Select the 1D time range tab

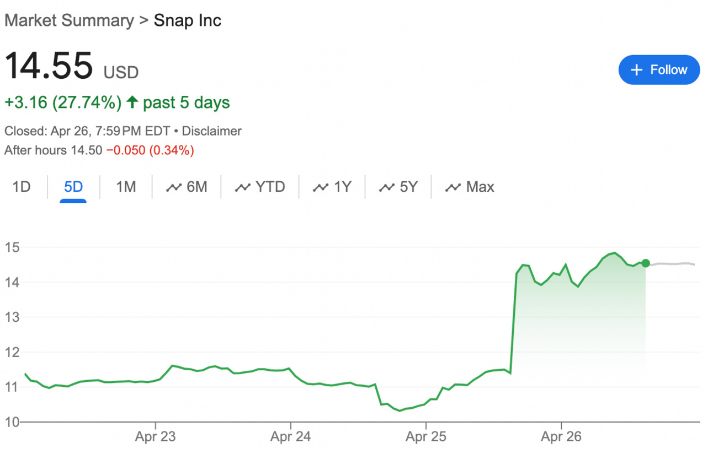[x=22, y=187]
